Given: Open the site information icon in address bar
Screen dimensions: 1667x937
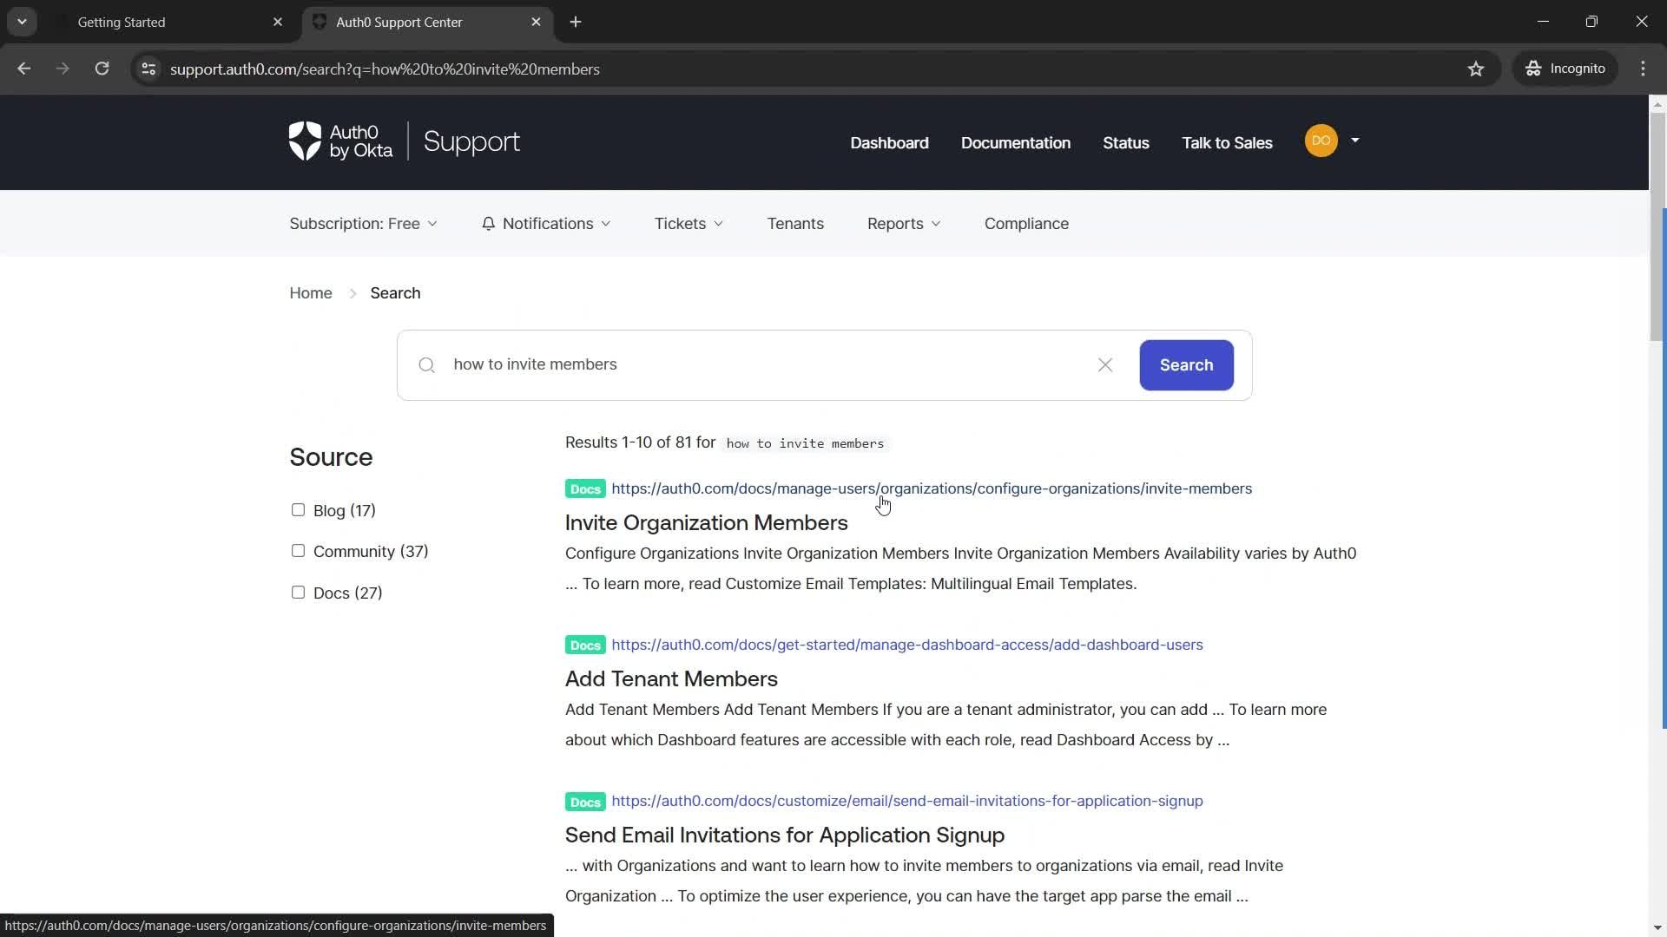Looking at the screenshot, I should pyautogui.click(x=148, y=69).
